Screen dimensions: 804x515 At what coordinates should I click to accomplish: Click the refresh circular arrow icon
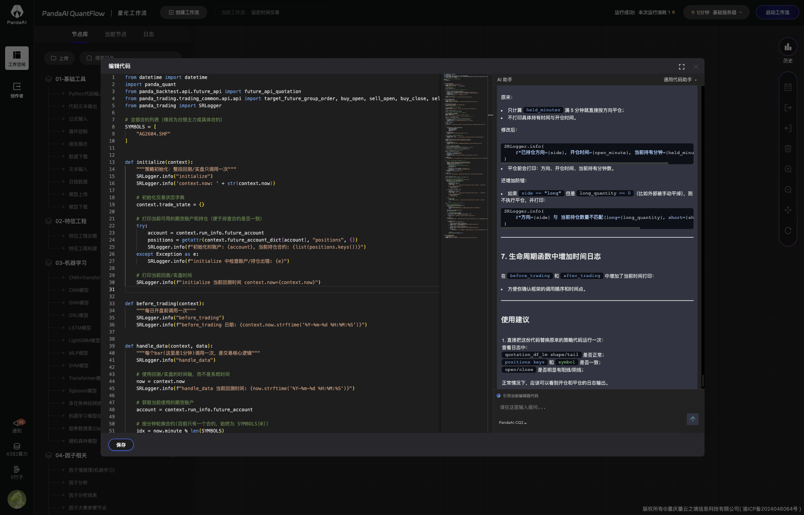(788, 231)
